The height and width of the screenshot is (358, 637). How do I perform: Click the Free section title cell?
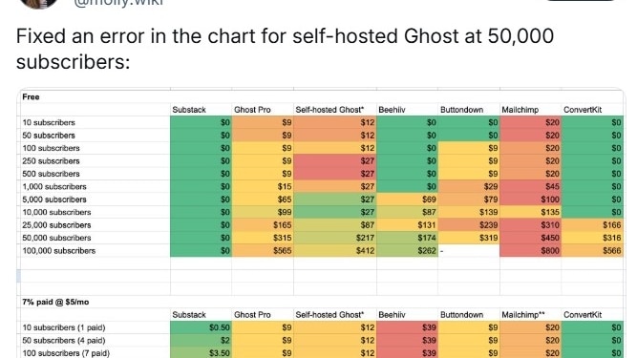pyautogui.click(x=31, y=97)
